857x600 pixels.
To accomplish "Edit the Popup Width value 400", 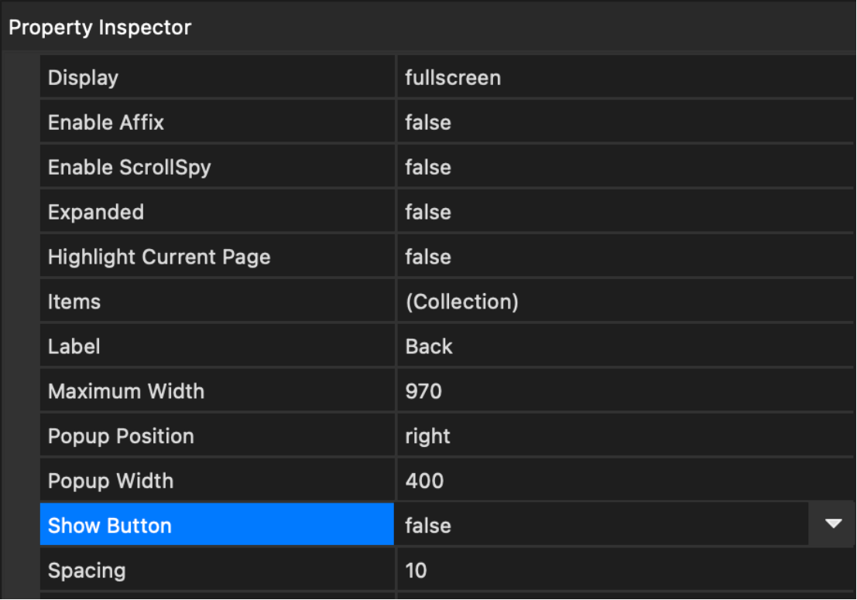I will [424, 482].
